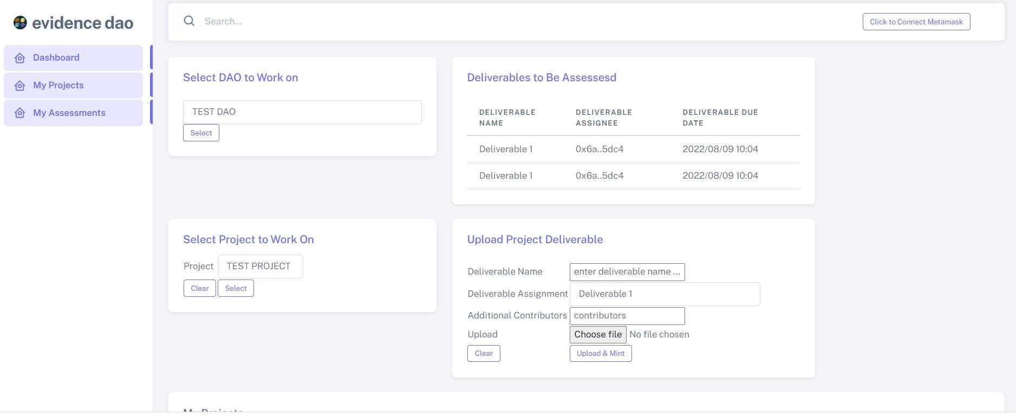The height and width of the screenshot is (416, 1016).
Task: Click first row assignee 0x6a..5dc4
Action: coord(600,149)
